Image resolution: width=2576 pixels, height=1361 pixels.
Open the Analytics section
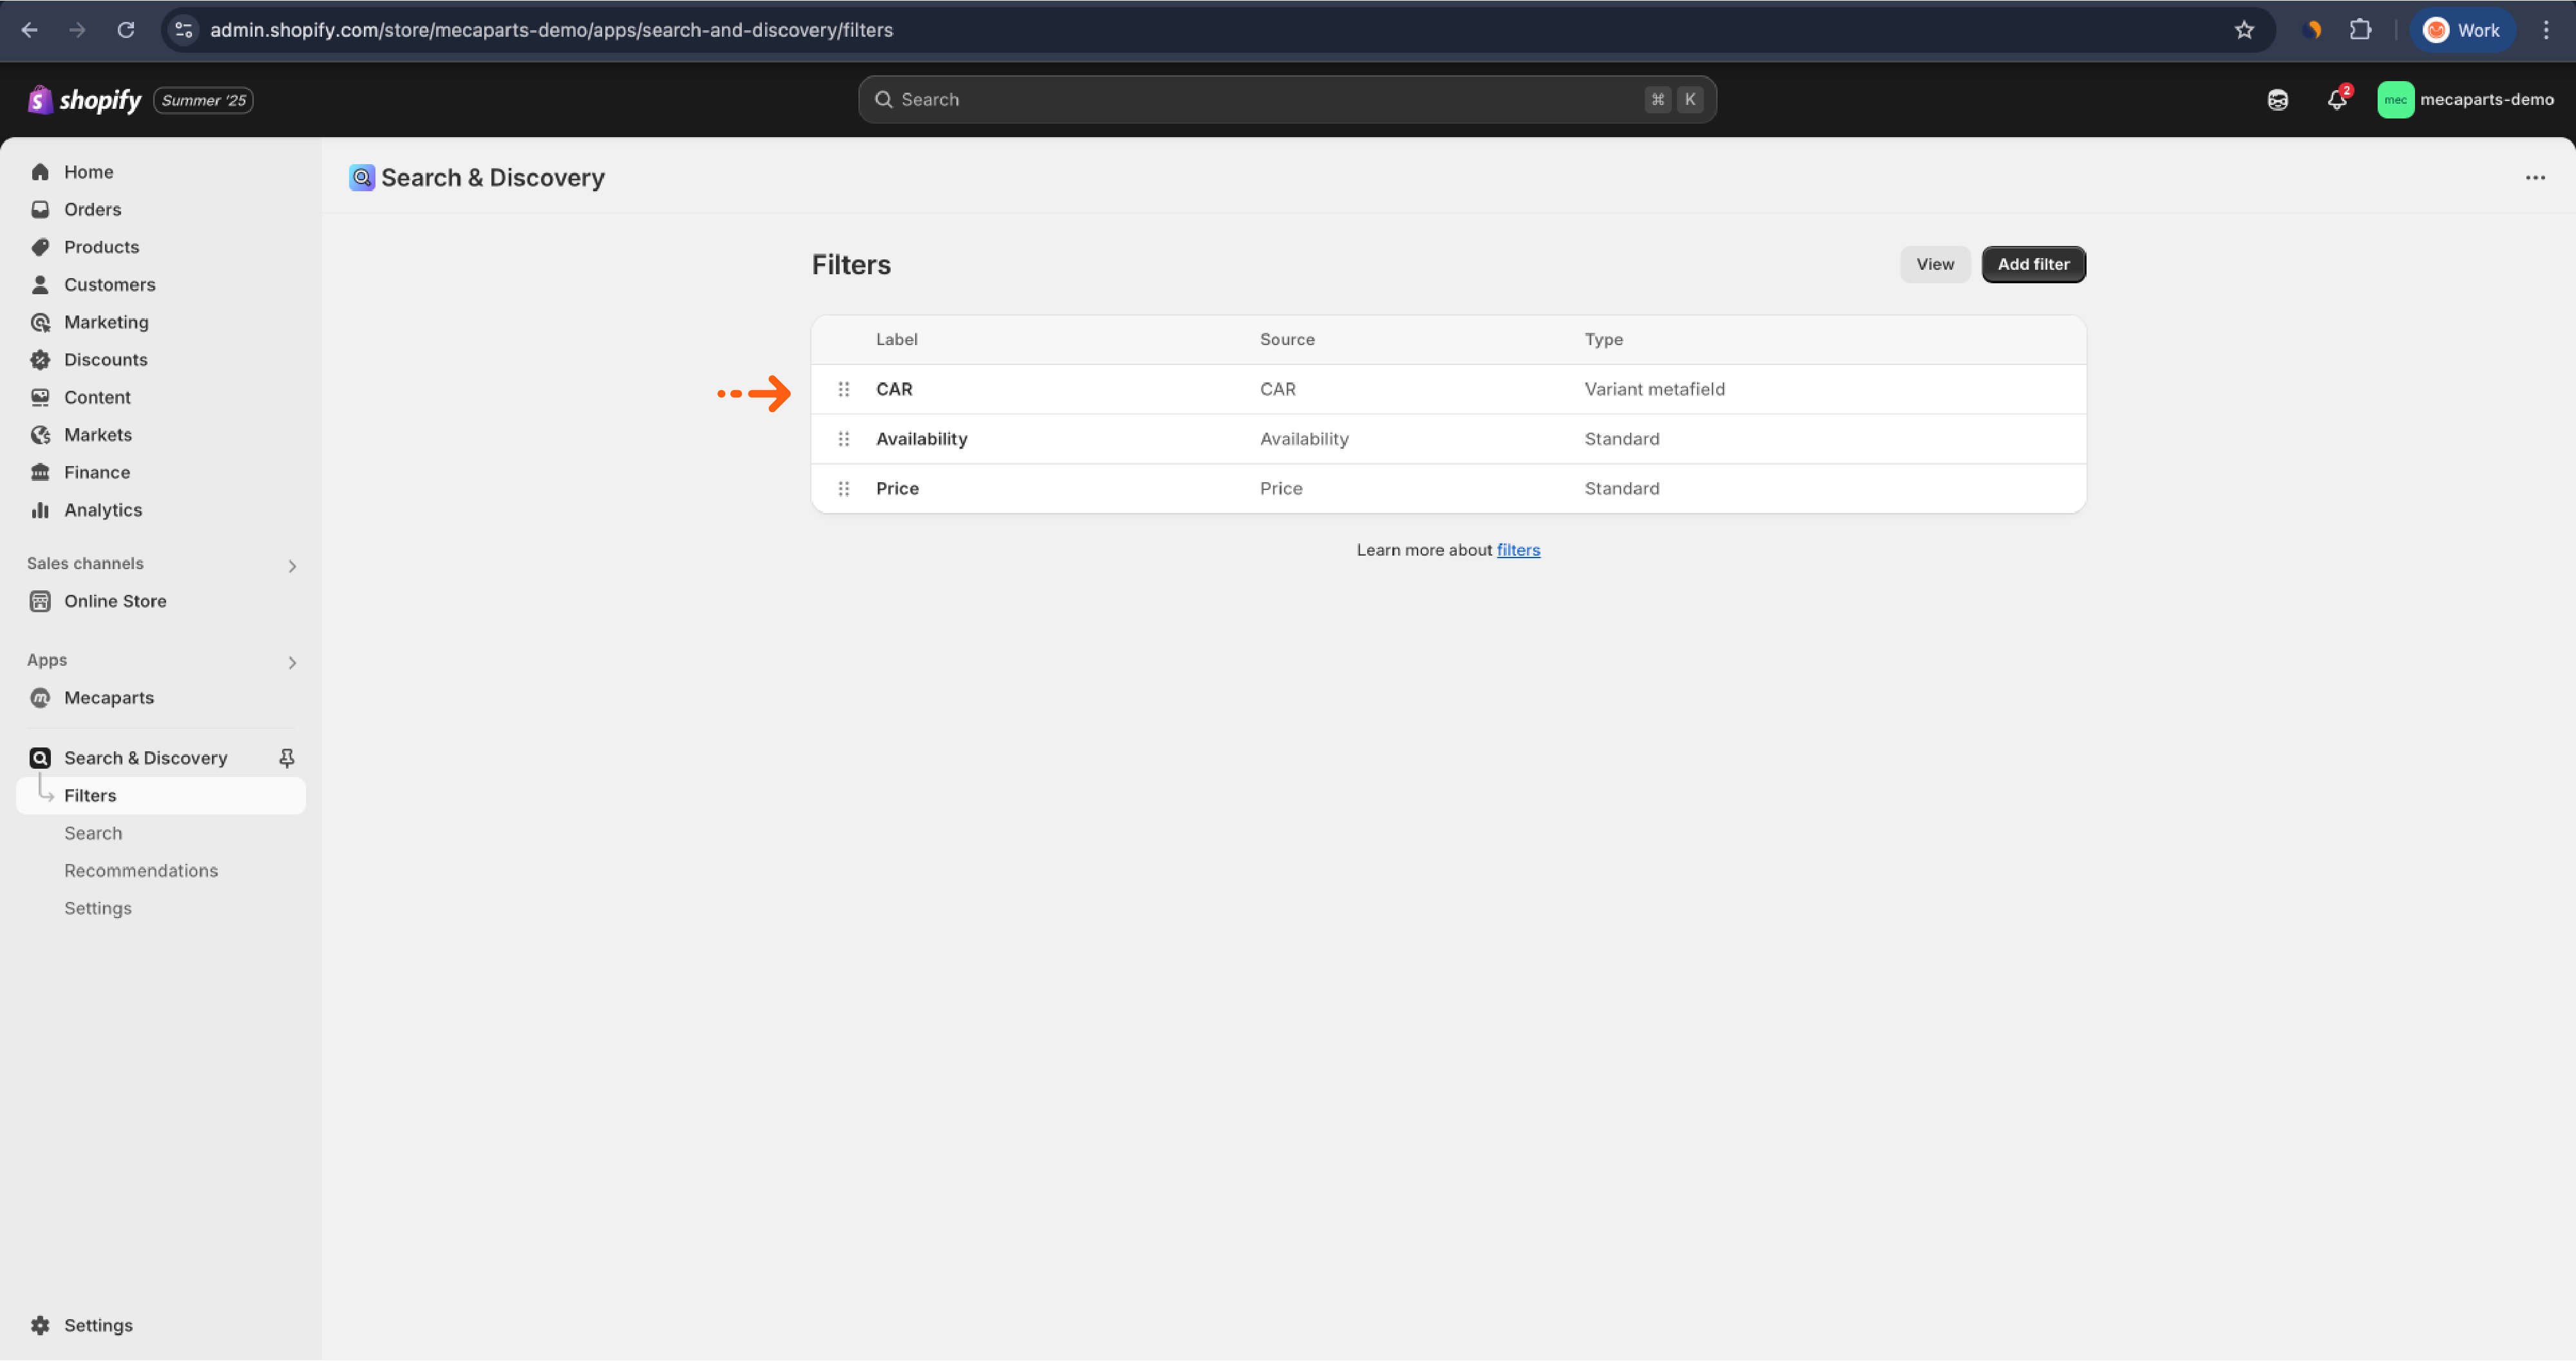click(103, 510)
